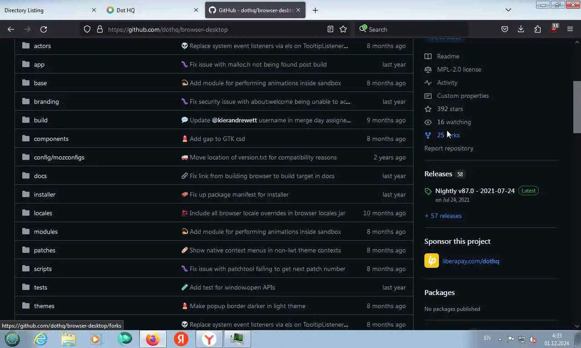The image size is (581, 348).
Task: Click the muted volume tray icon
Action: click(533, 339)
